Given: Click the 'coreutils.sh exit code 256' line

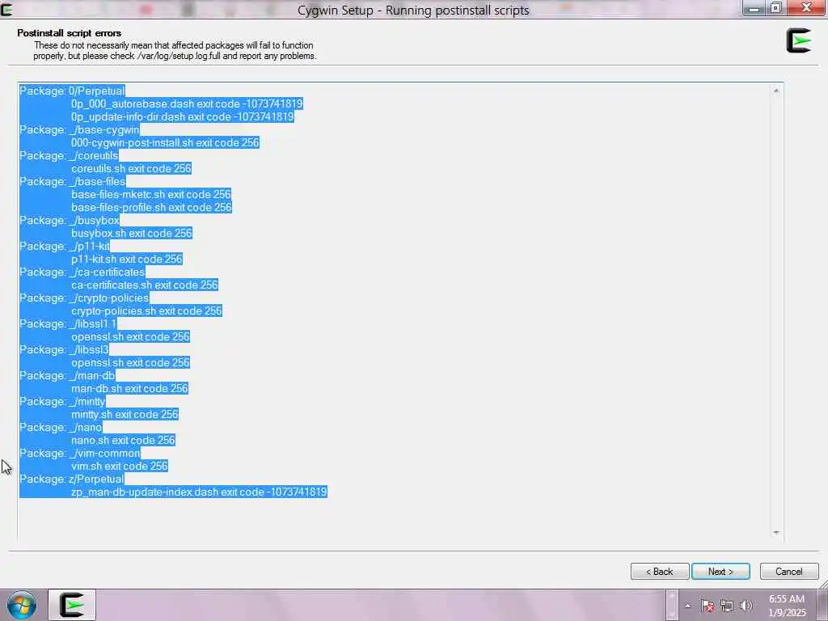Looking at the screenshot, I should tap(131, 168).
